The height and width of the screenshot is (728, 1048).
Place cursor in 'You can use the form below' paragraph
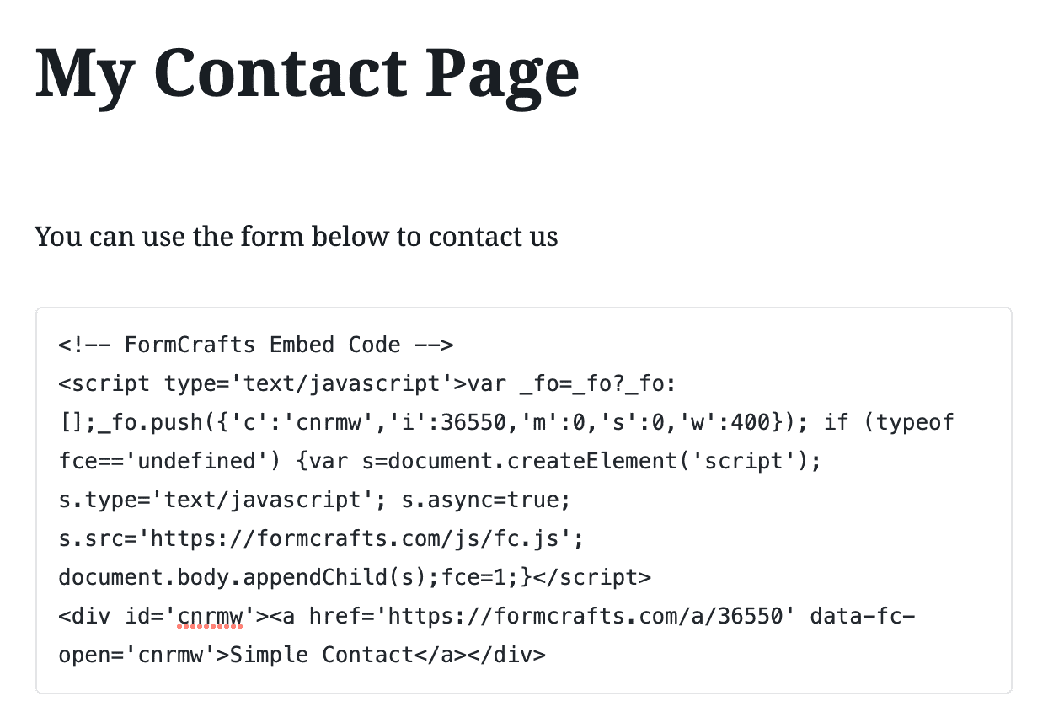(x=297, y=237)
